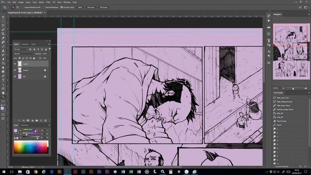311x175 pixels.
Task: Switch to the Paths tab
Action: pyautogui.click(x=34, y=44)
